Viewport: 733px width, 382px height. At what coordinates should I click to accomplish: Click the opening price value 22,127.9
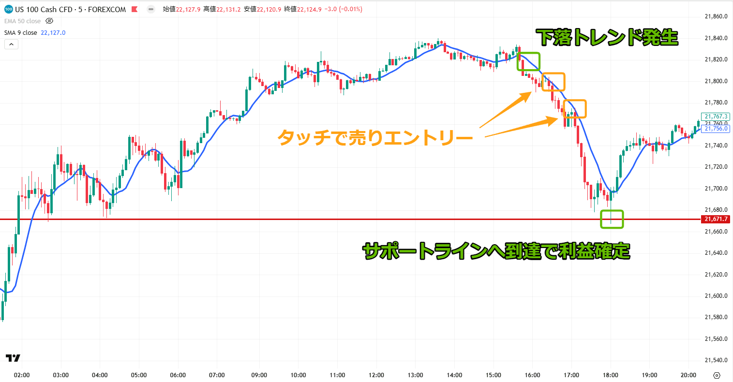[188, 9]
